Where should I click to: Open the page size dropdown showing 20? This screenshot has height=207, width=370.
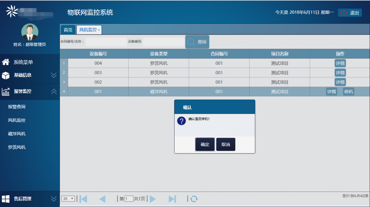coord(68,199)
